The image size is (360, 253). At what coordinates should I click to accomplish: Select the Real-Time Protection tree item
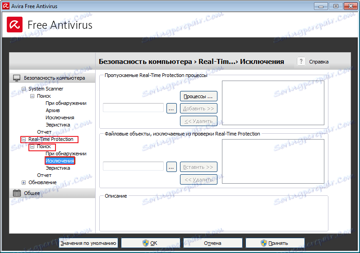(51, 139)
